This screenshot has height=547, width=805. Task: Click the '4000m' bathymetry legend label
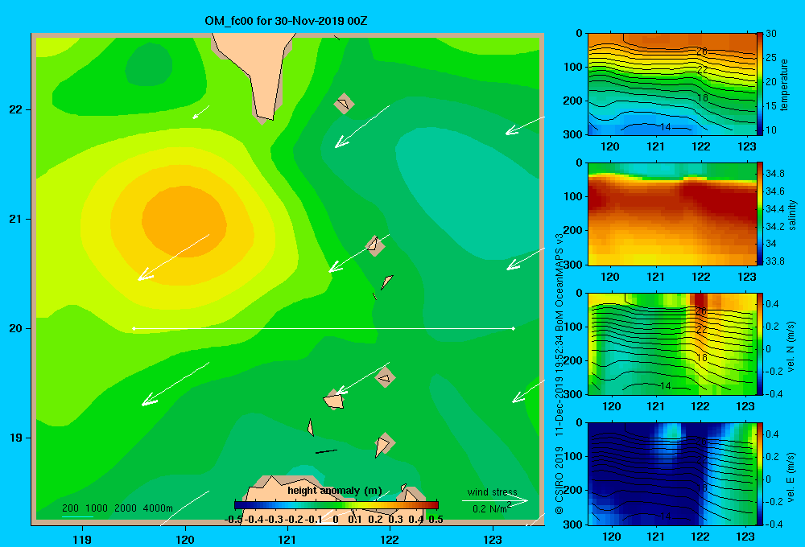(x=158, y=508)
